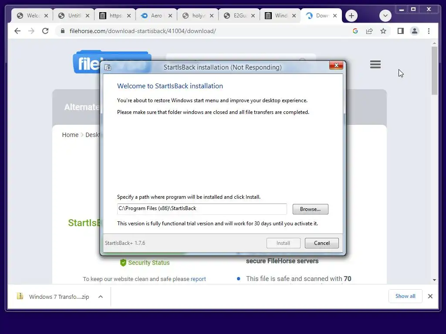Click 'Welcome to StartIsBack installation' heading
Image resolution: width=446 pixels, height=334 pixels.
click(x=170, y=86)
